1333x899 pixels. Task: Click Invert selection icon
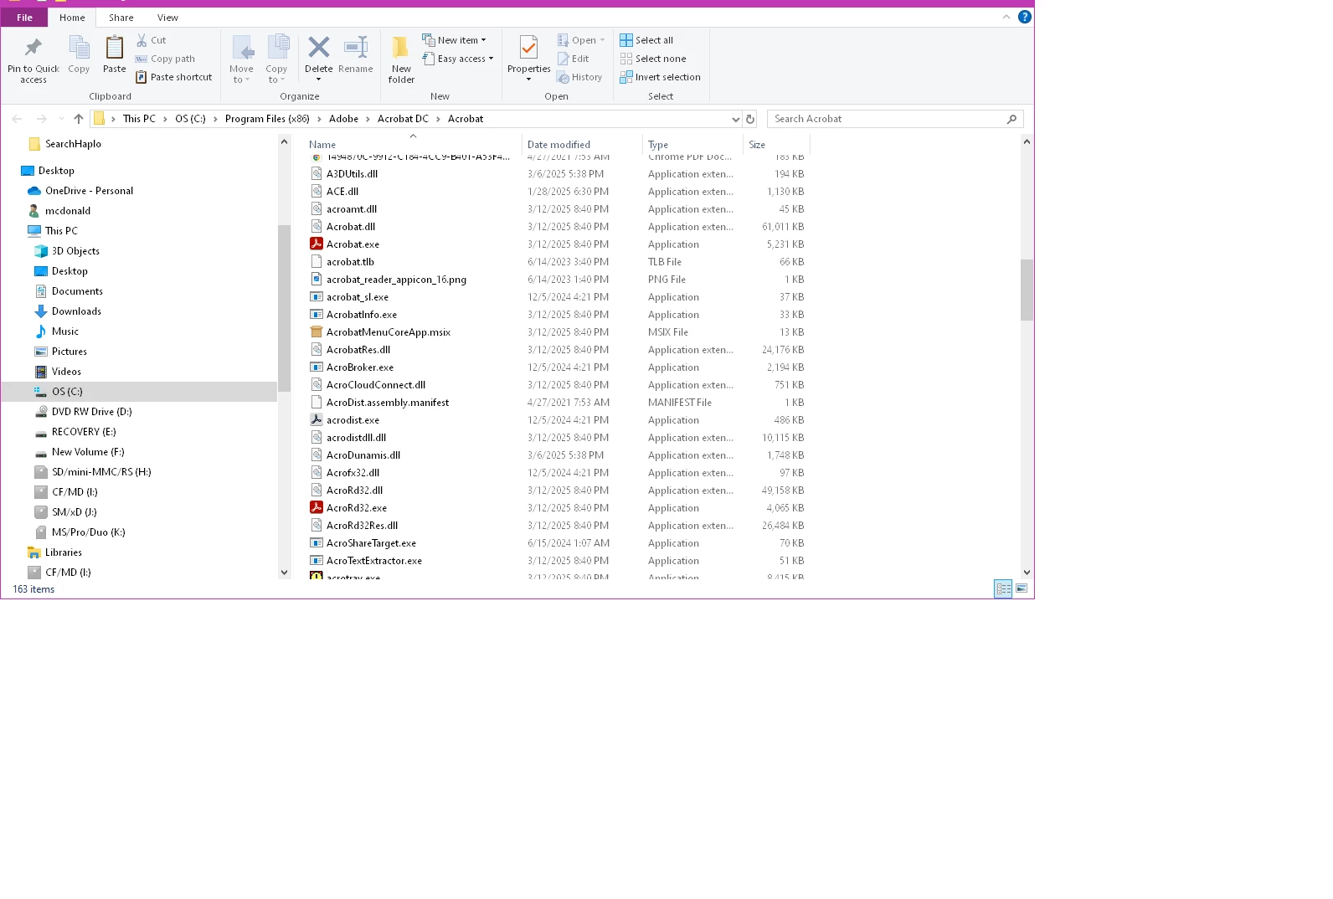point(626,77)
